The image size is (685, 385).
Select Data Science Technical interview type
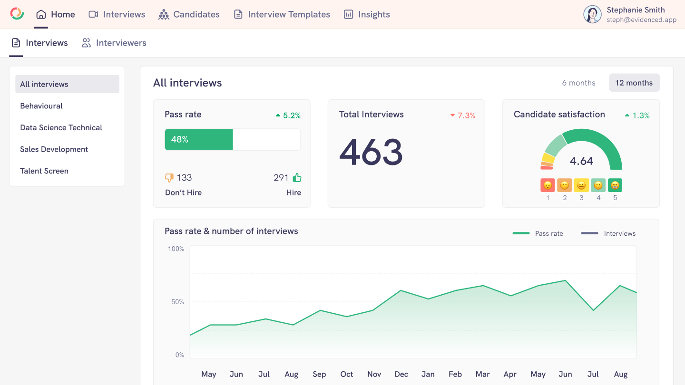(x=61, y=127)
